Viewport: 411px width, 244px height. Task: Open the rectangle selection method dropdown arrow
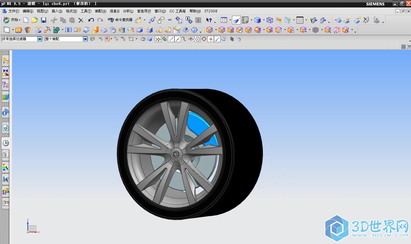coord(136,39)
